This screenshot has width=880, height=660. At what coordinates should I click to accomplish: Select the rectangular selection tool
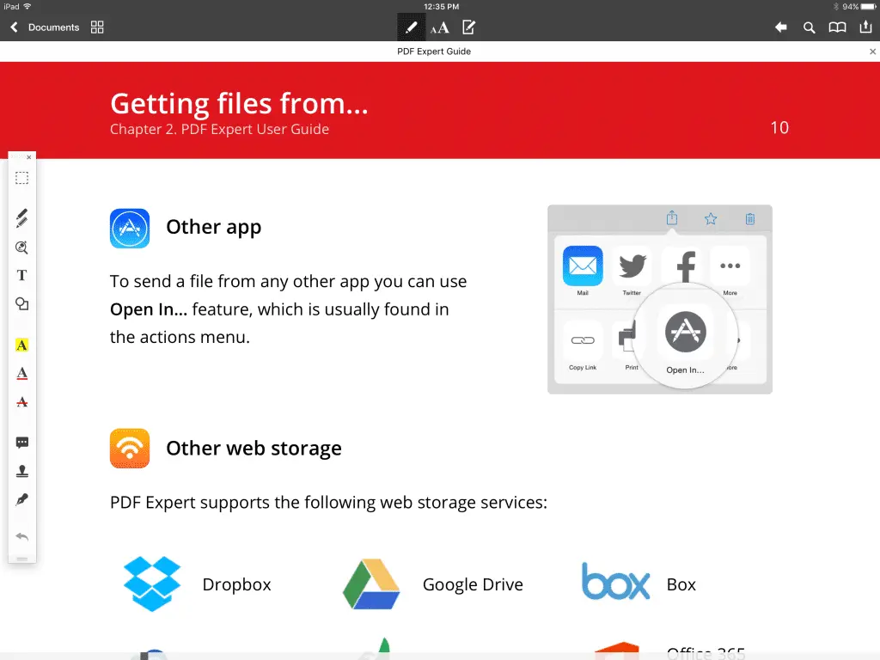click(22, 179)
